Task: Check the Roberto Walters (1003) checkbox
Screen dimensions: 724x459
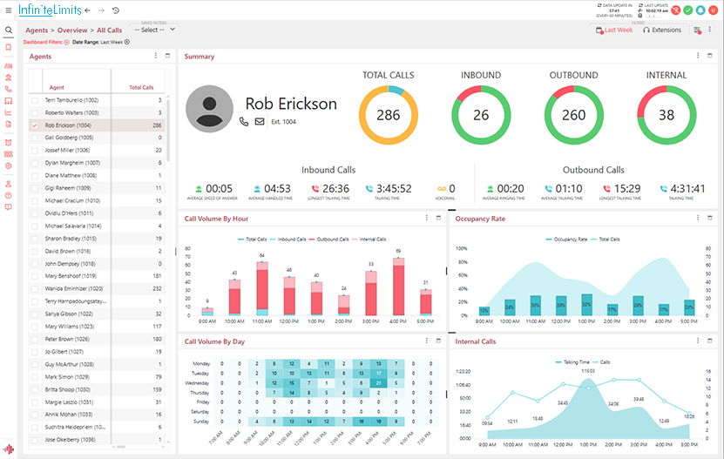Action: tap(35, 112)
